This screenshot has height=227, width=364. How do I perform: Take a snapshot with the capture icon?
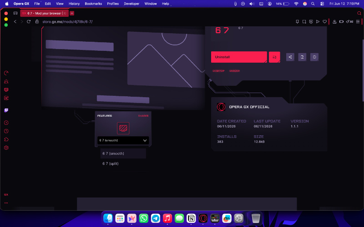(304, 21)
